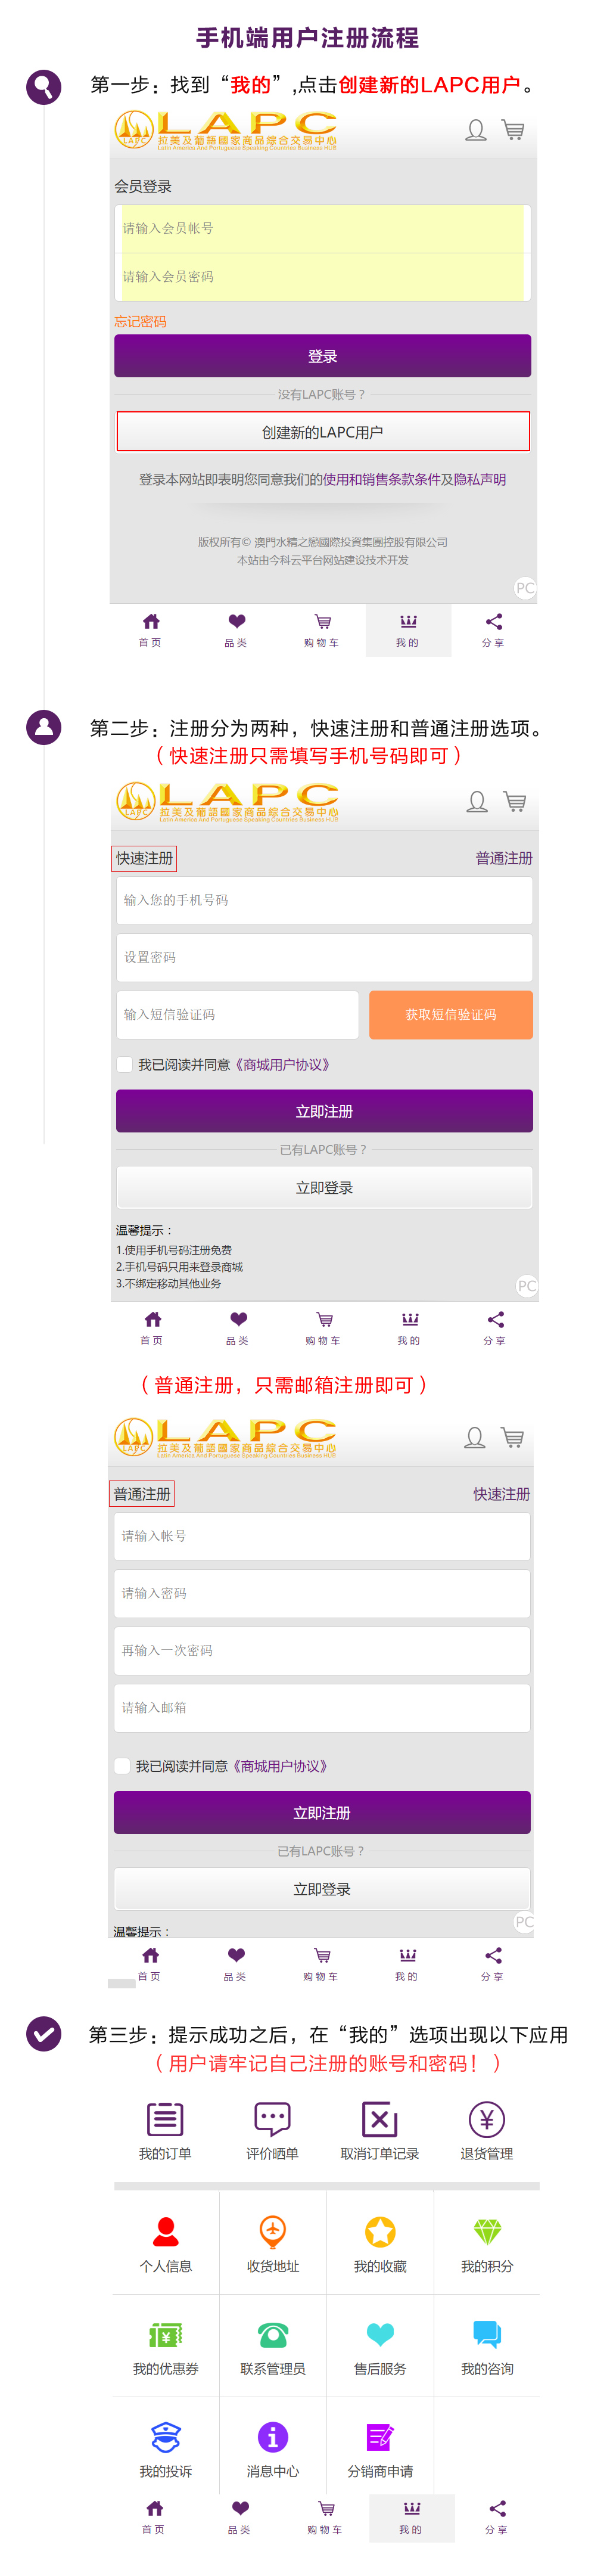Screen dimensions: 610x2576
Task: Click 立即登录 on the phone number form
Action: pos(324,1188)
